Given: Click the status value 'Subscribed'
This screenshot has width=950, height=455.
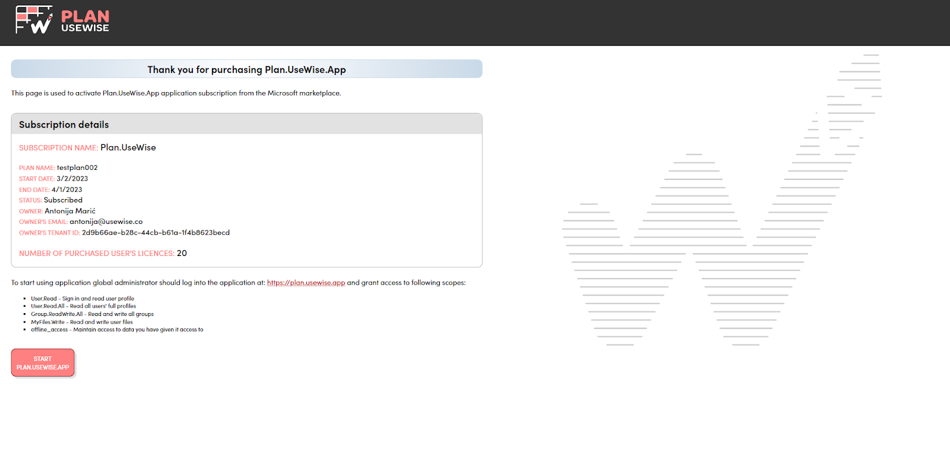Looking at the screenshot, I should [63, 200].
